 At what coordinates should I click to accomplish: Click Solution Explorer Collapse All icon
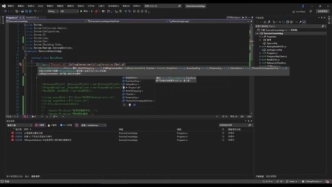point(287,22)
